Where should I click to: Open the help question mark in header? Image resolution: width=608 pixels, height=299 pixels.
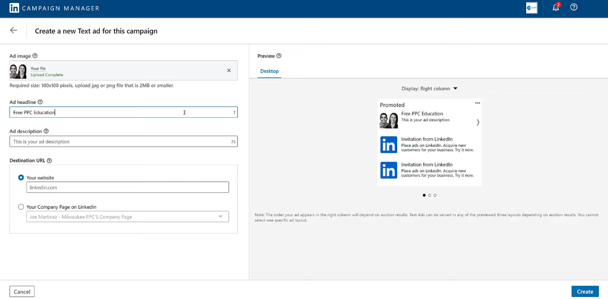tap(574, 7)
